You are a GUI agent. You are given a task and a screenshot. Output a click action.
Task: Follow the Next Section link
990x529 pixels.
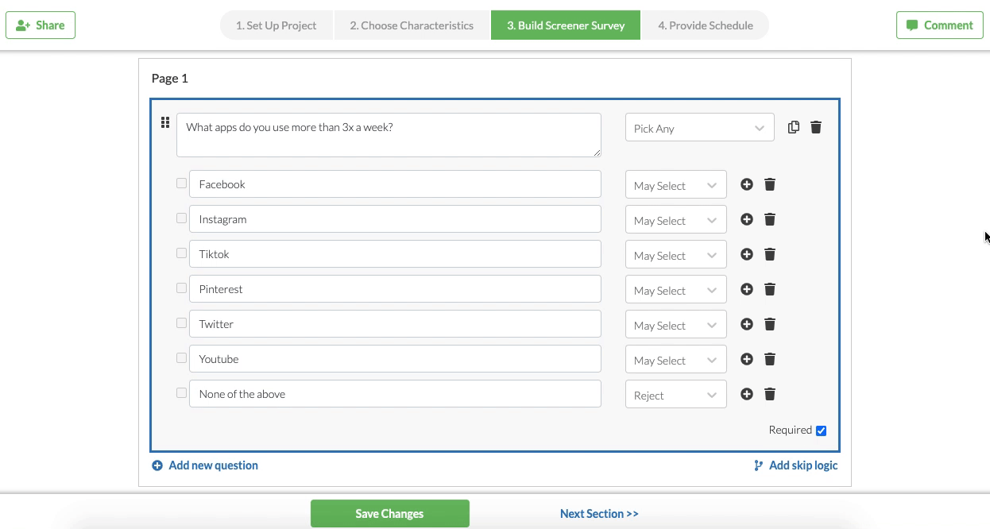click(599, 514)
